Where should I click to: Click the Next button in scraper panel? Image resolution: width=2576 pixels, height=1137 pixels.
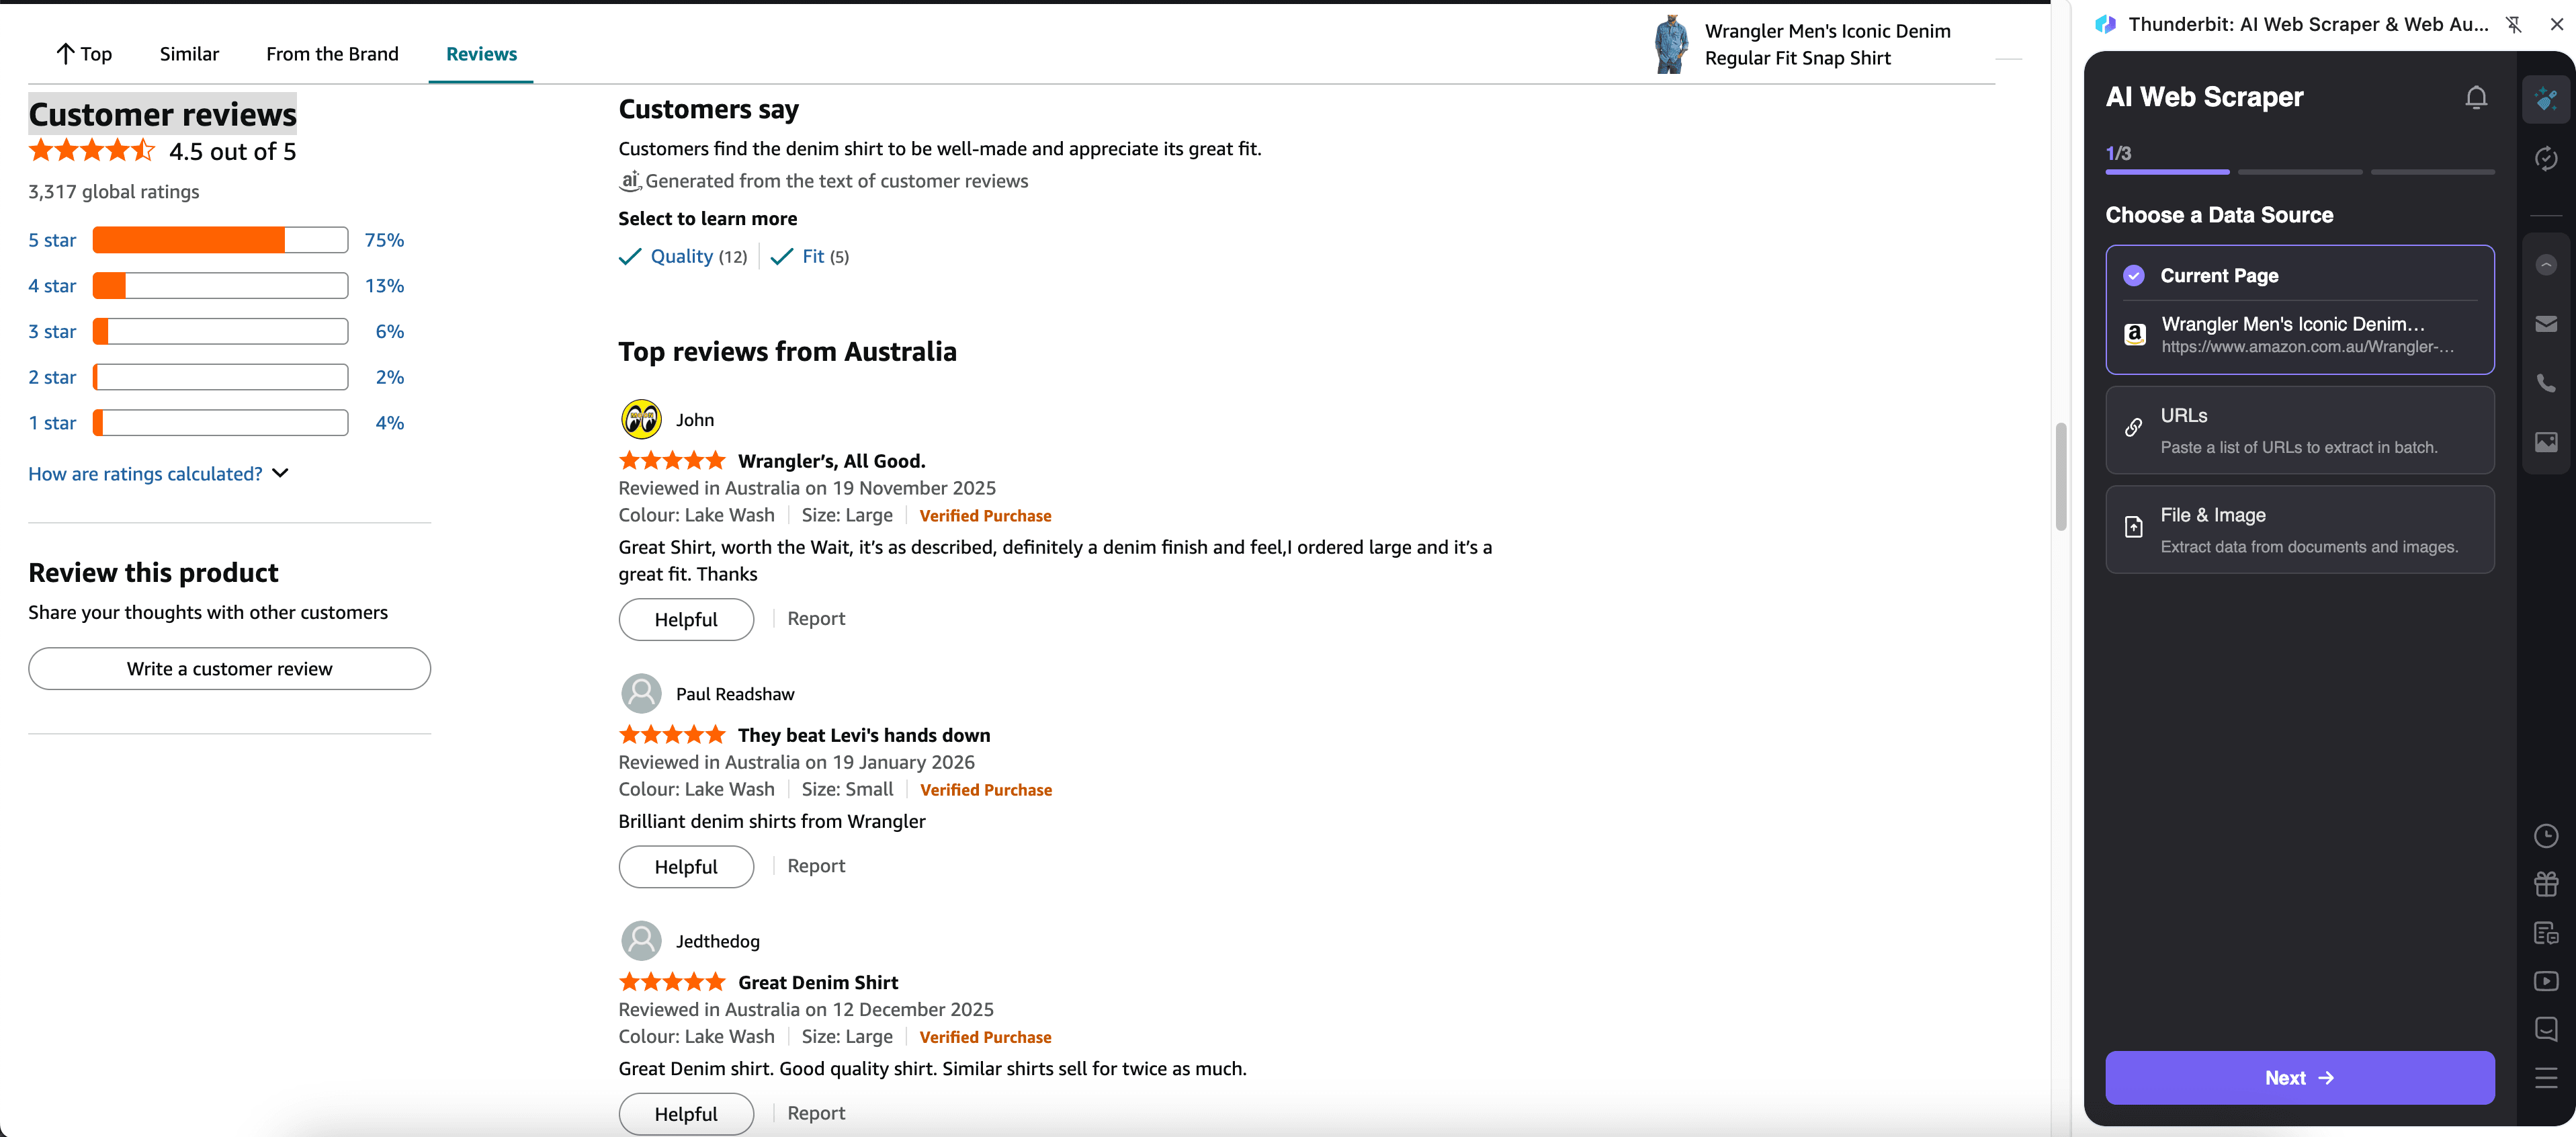click(x=2299, y=1078)
